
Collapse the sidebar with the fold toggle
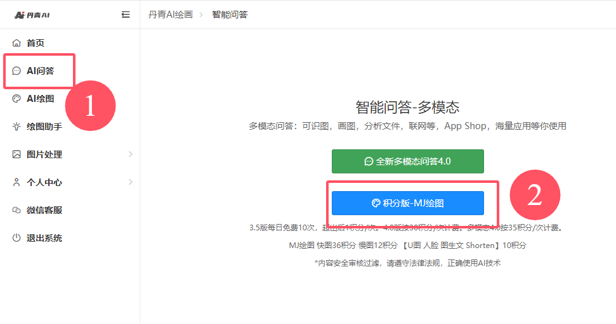(x=126, y=15)
